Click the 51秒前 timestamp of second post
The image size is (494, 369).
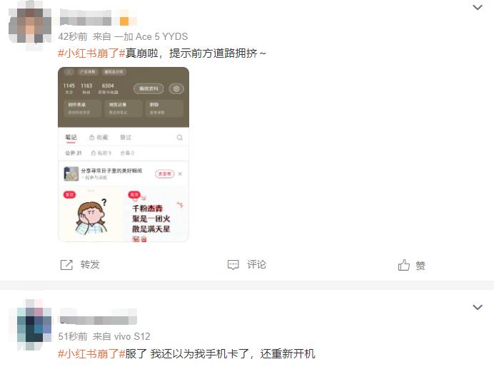coord(73,336)
